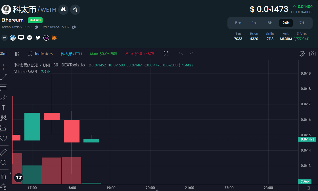
Task: Click the 科太币 token logo
Action: click(6, 10)
